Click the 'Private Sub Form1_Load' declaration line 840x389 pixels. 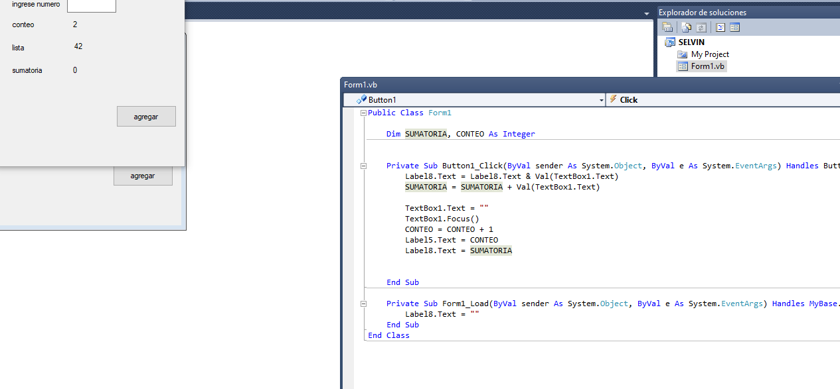coord(613,304)
